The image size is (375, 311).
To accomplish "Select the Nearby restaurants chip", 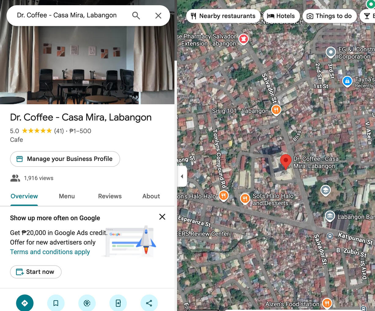I will pyautogui.click(x=223, y=16).
